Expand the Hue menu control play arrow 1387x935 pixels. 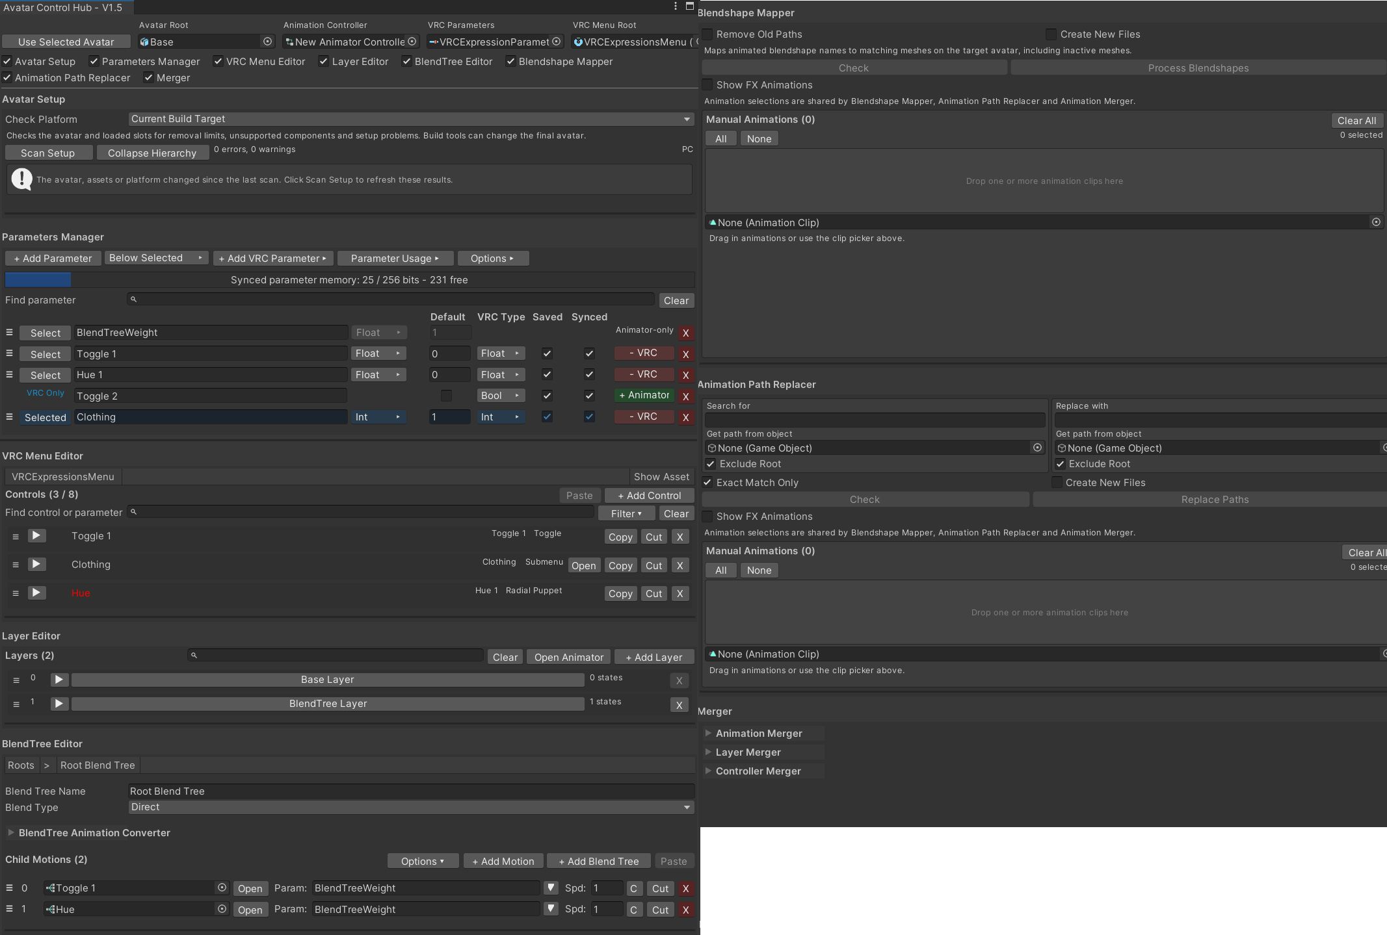pos(36,593)
